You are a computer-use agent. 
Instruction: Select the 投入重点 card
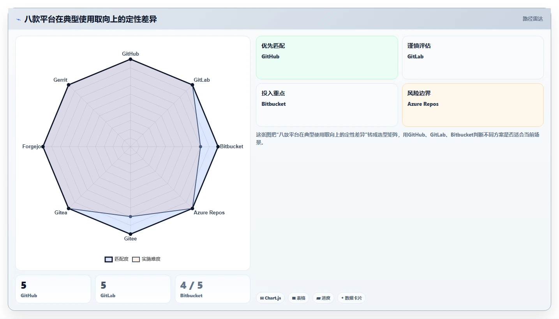327,105
